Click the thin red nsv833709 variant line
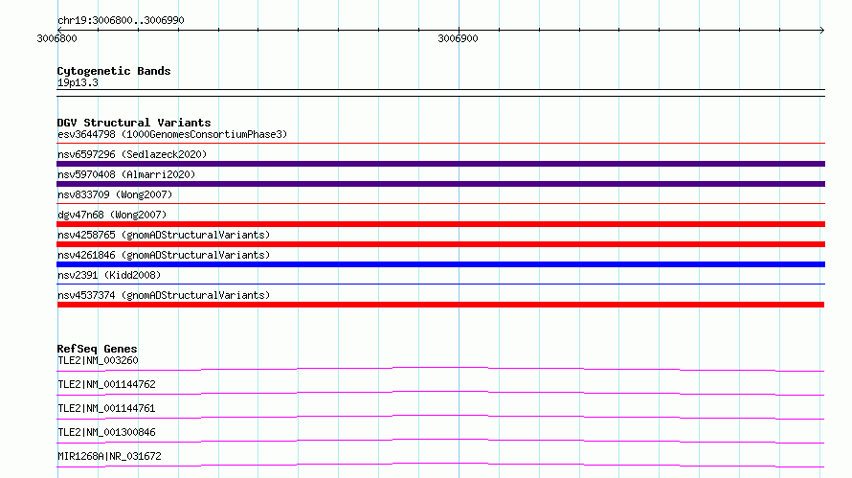The height and width of the screenshot is (478, 852). coord(440,204)
